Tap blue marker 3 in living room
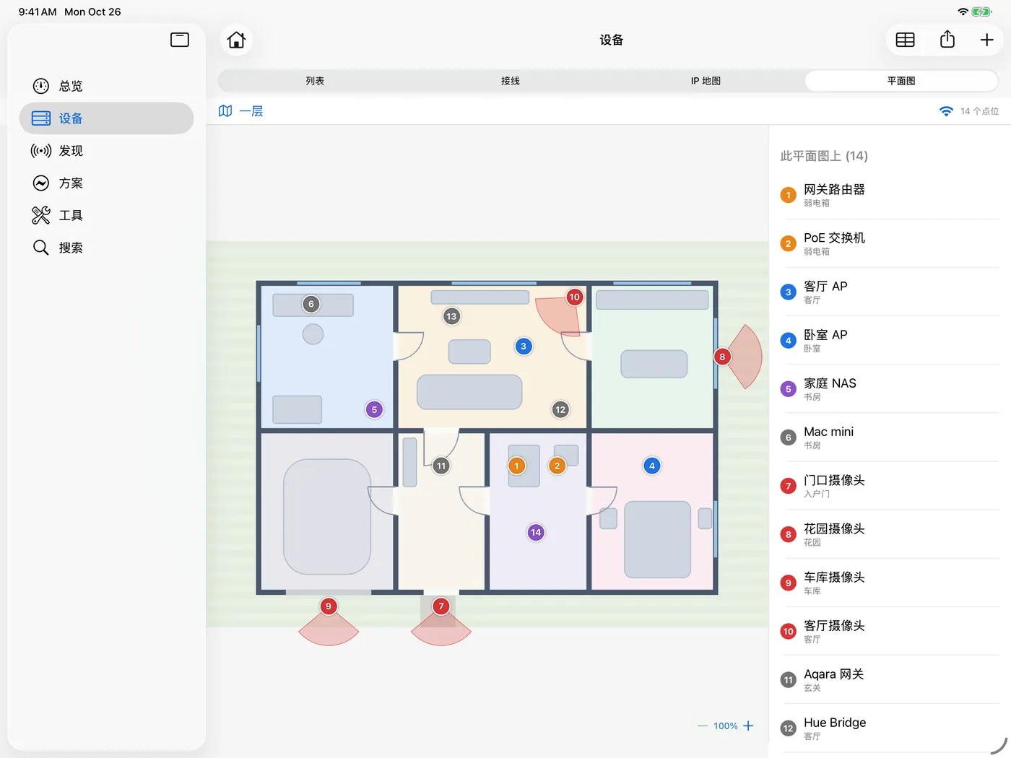The image size is (1011, 758). [524, 347]
